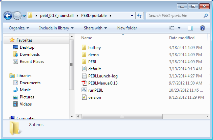This screenshot has height=140, width=213.
Task: Select the version file icon
Action: pyautogui.click(x=84, y=97)
